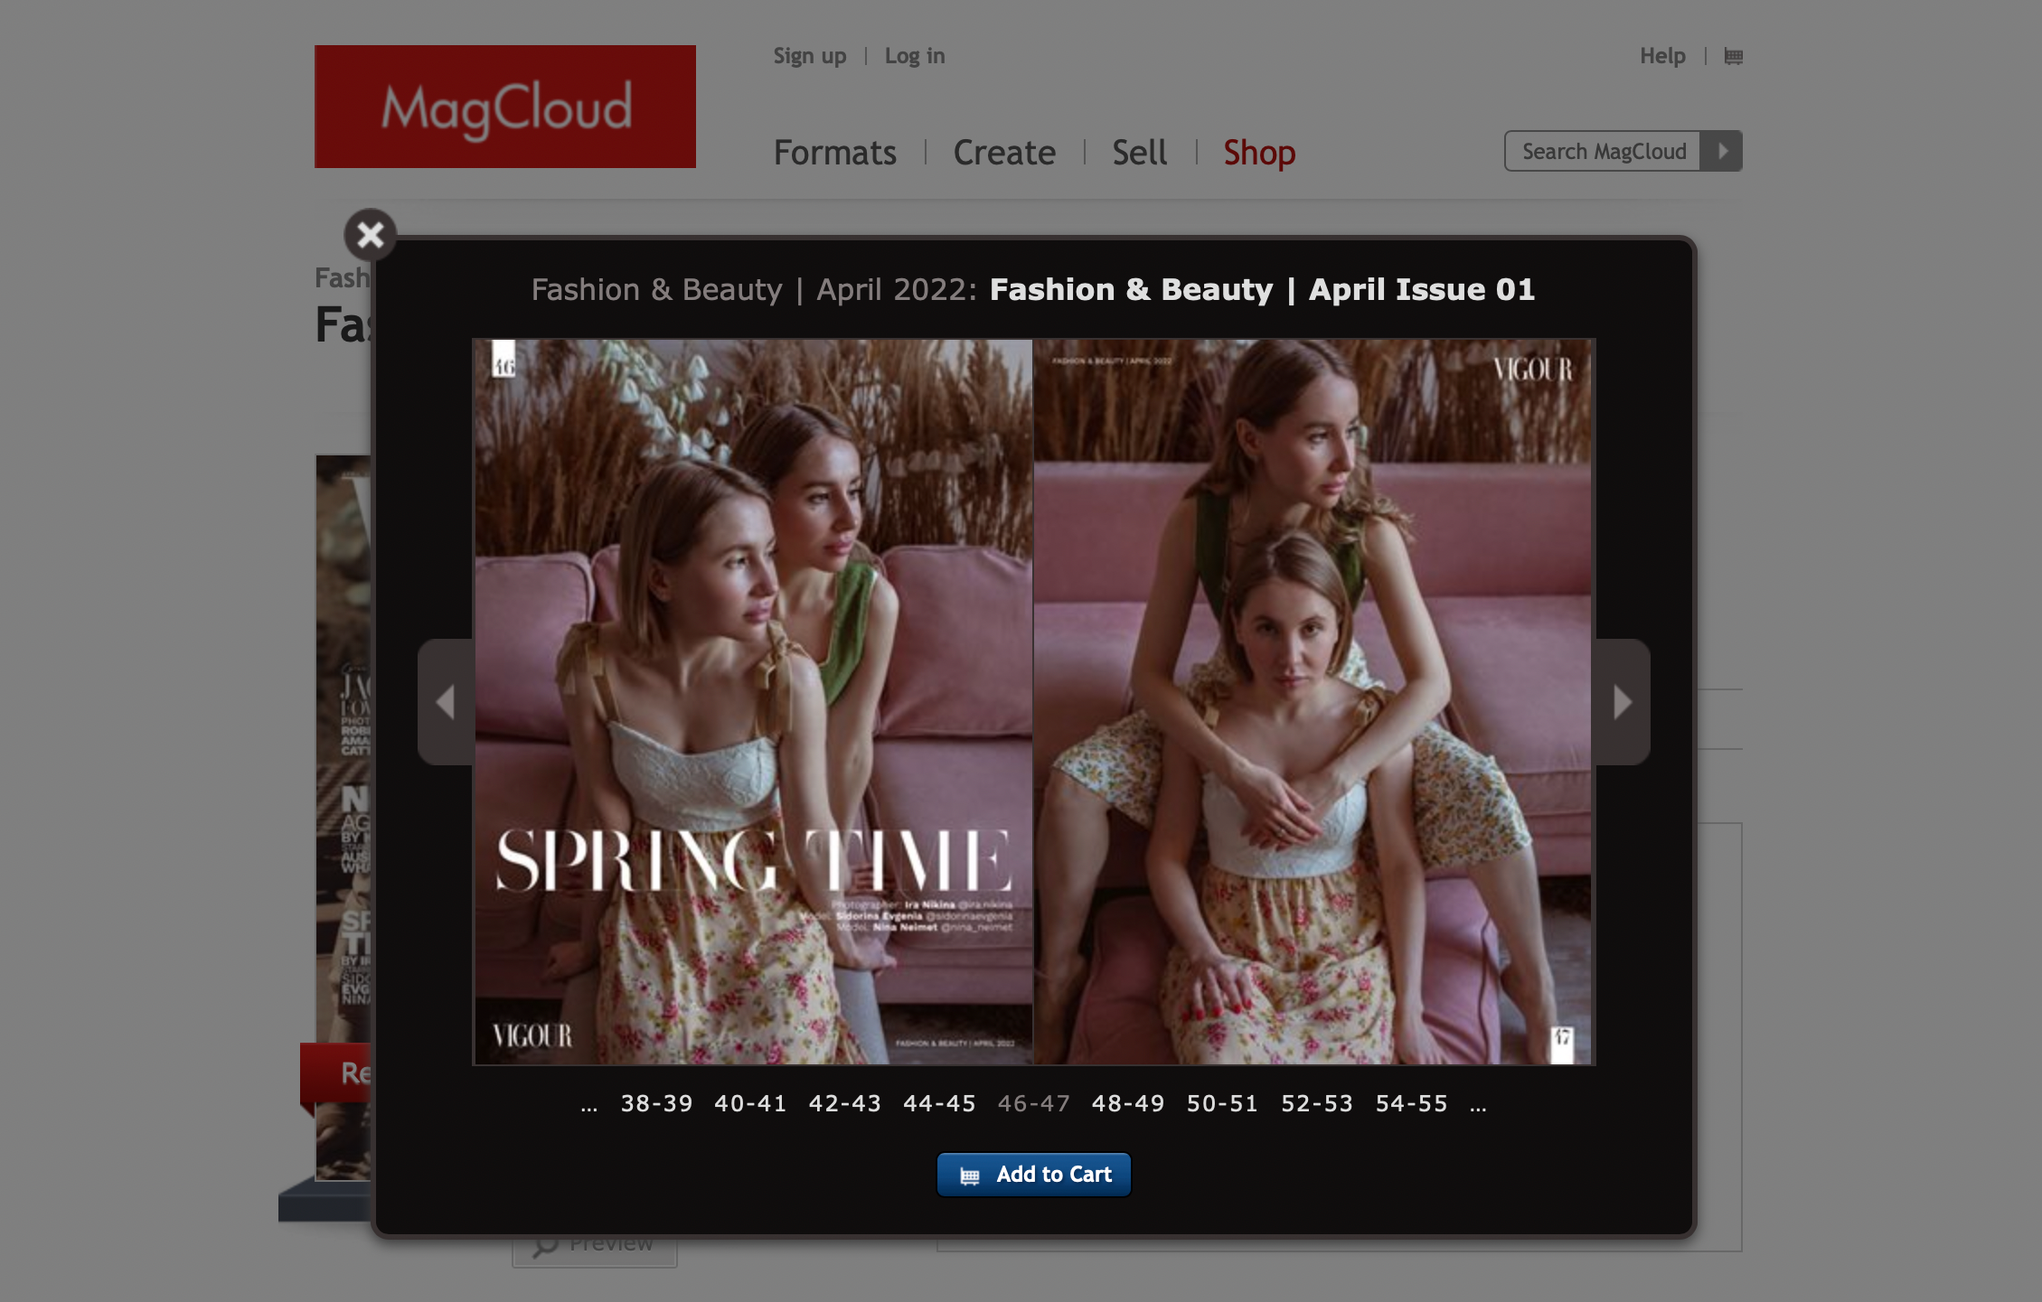Jump to pages 52-53

coord(1317,1103)
